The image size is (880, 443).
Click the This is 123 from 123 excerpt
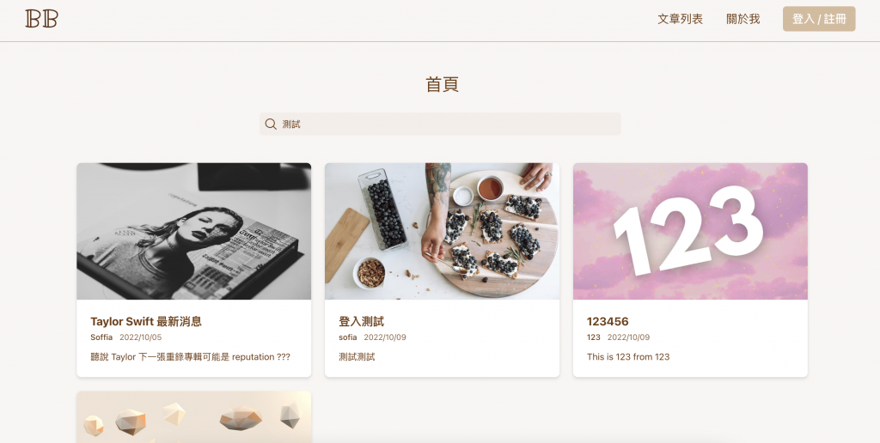[x=628, y=356]
